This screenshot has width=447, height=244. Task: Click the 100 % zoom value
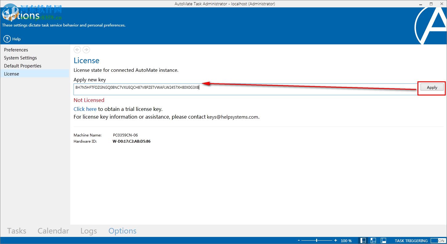point(346,241)
